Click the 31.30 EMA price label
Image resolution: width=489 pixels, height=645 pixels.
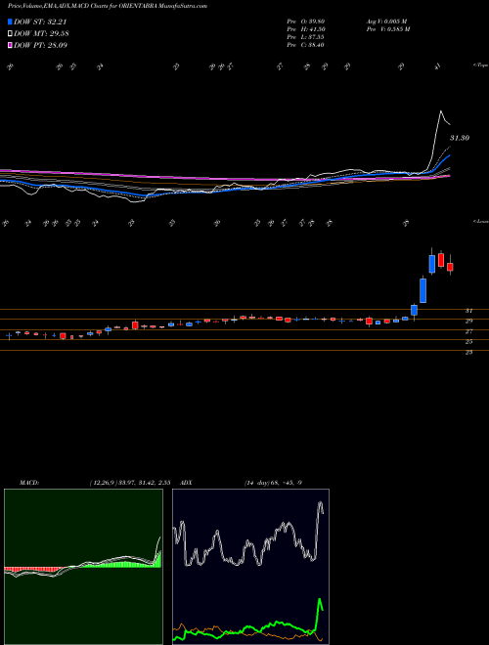click(x=460, y=138)
